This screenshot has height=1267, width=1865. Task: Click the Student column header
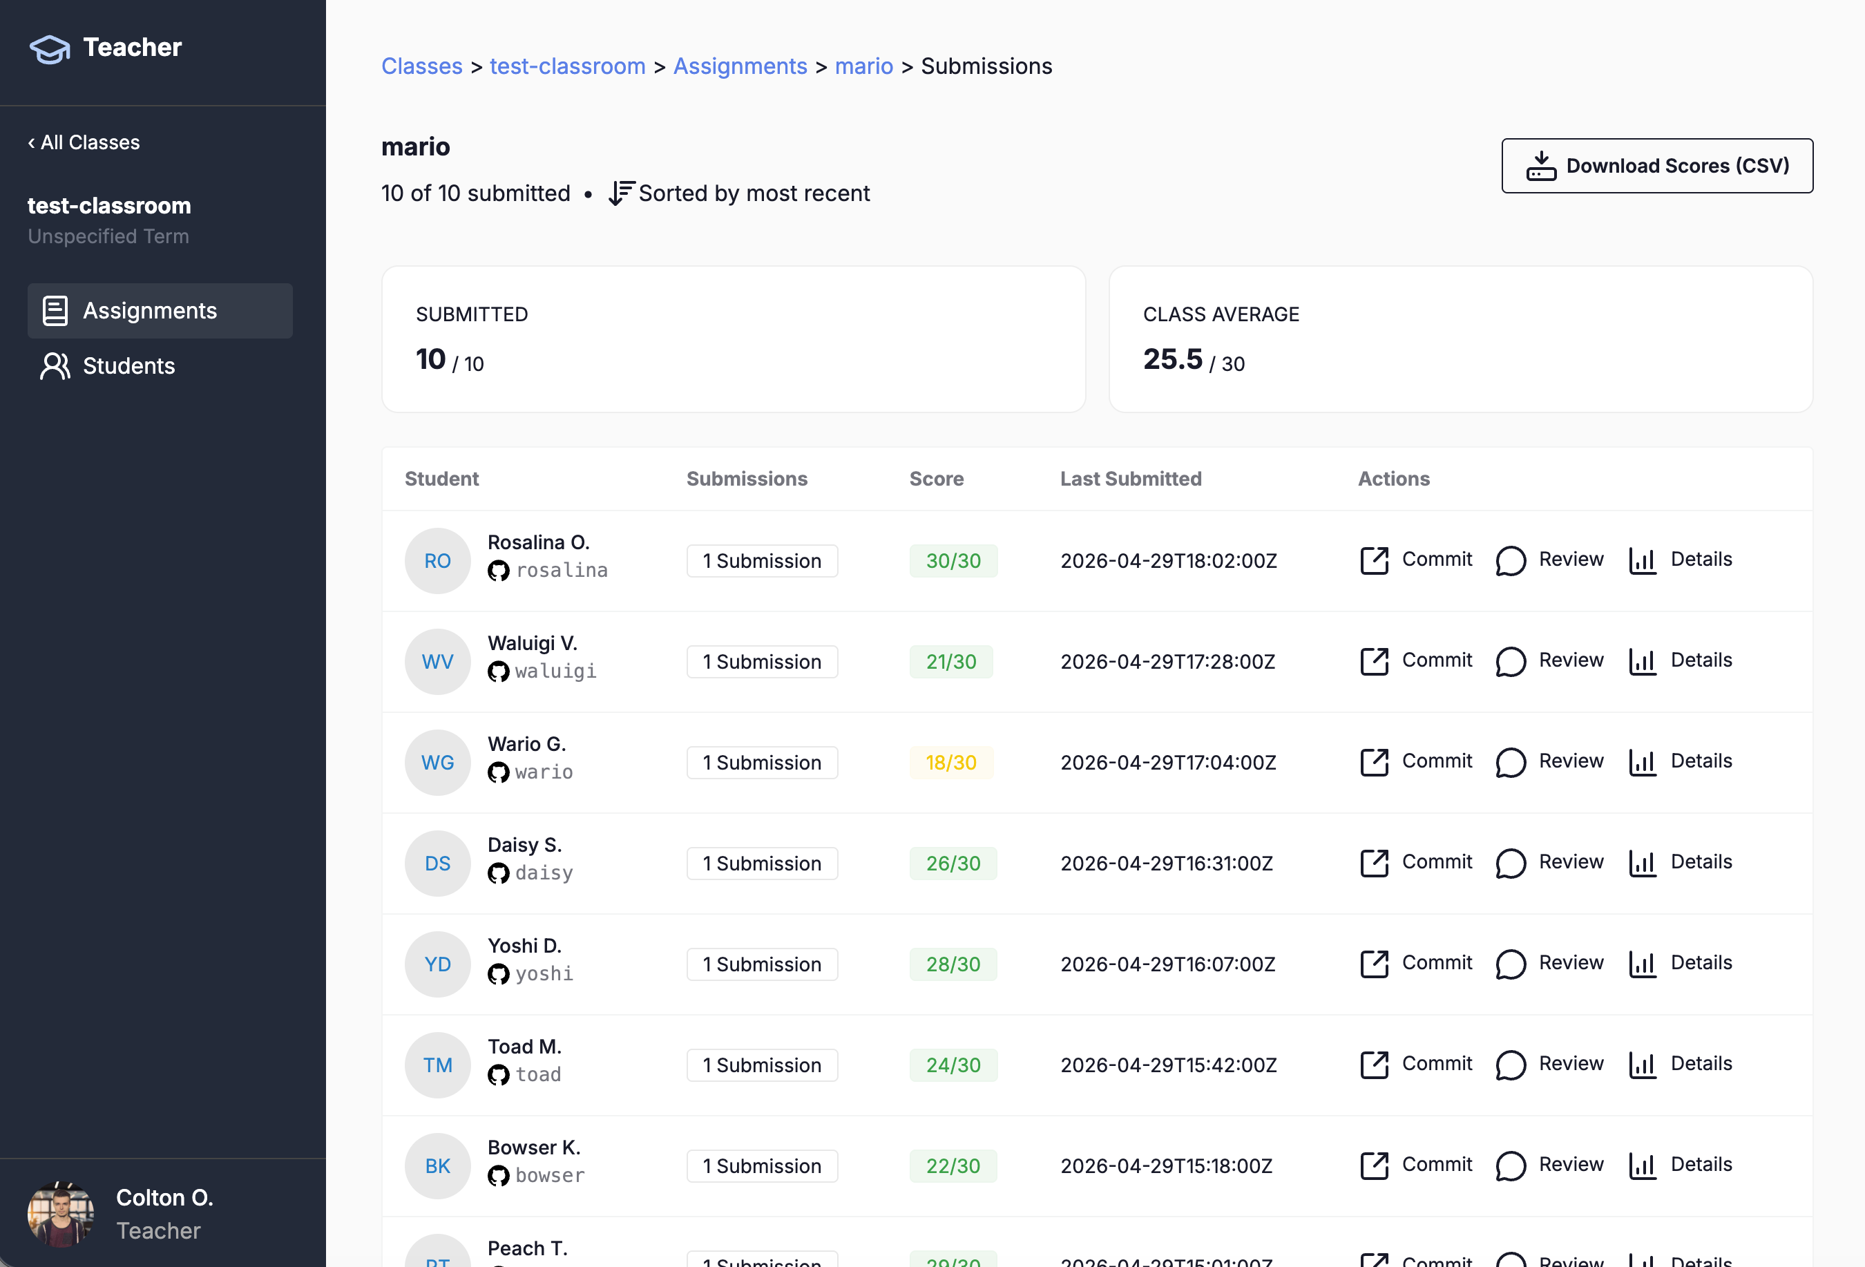pyautogui.click(x=441, y=479)
